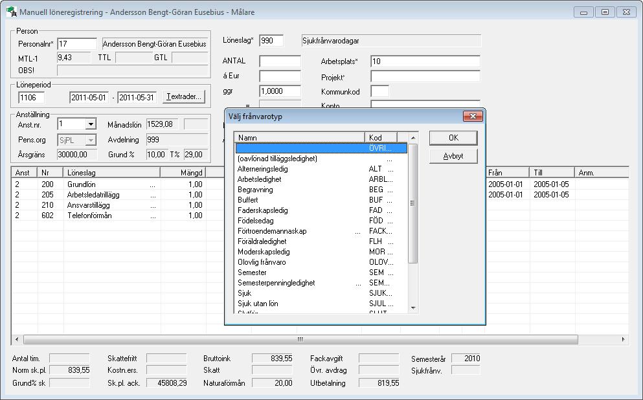Viewport: 643px width, 400px height.
Task: Select '(oavlönad tilläggsledighet)' in list
Action: pyautogui.click(x=321, y=159)
